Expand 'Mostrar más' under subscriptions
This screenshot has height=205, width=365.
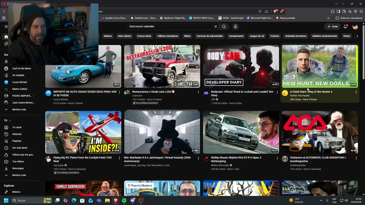[19, 109]
